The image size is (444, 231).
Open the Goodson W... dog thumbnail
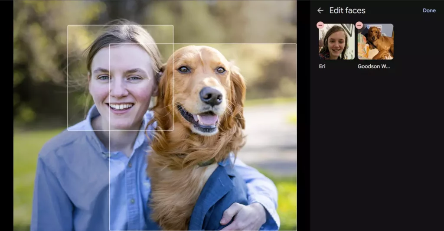pos(375,42)
